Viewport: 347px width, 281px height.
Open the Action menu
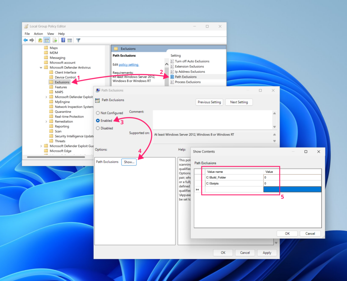pos(38,34)
